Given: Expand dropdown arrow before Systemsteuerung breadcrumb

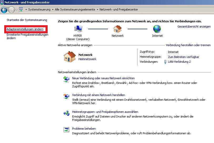Looking at the screenshot, I should (26, 10).
